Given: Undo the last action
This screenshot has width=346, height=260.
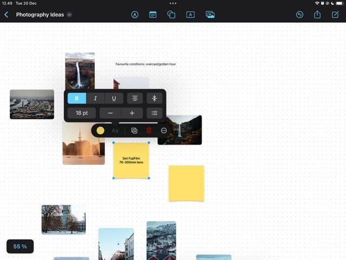Looking at the screenshot, I should coord(300,15).
